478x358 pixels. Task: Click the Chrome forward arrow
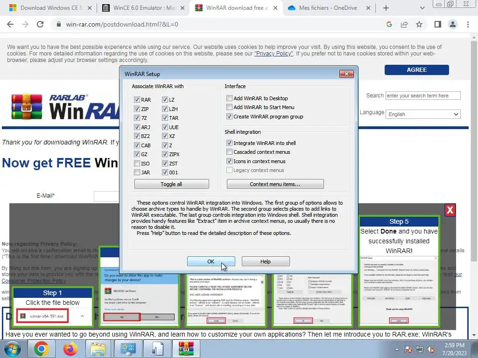(25, 24)
